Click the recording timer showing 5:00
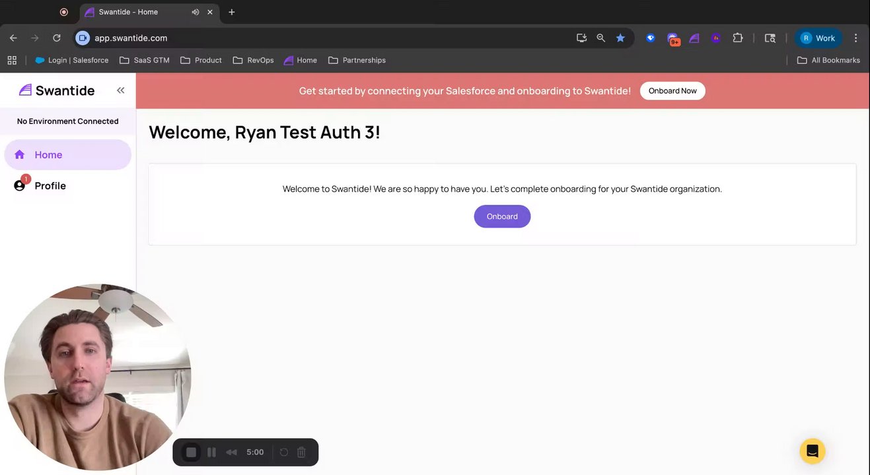 [255, 452]
